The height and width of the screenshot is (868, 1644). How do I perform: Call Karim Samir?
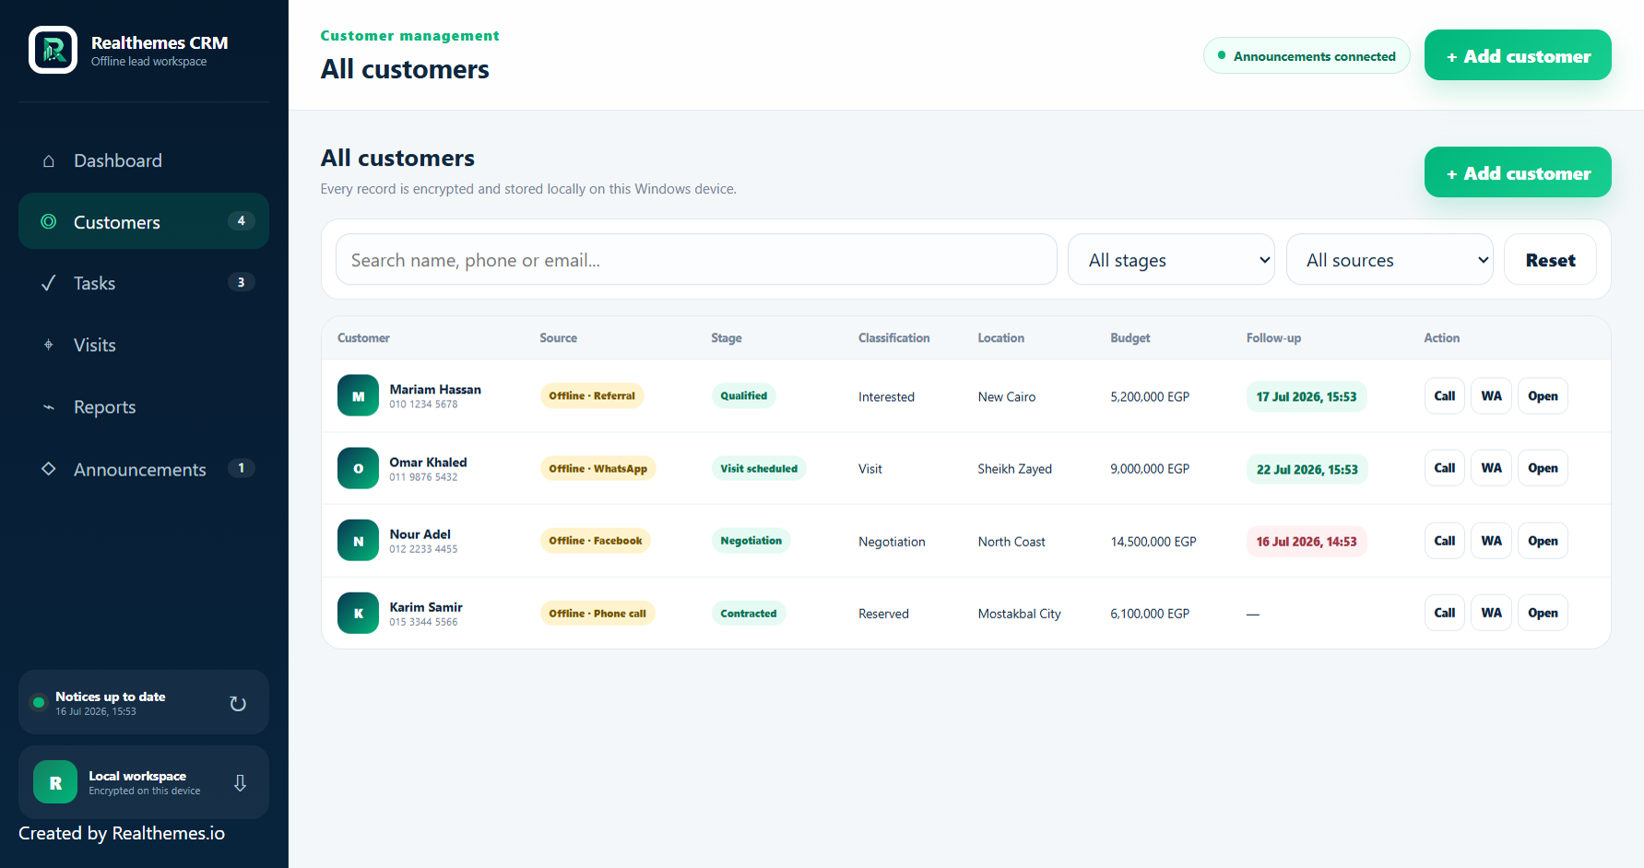1445,613
